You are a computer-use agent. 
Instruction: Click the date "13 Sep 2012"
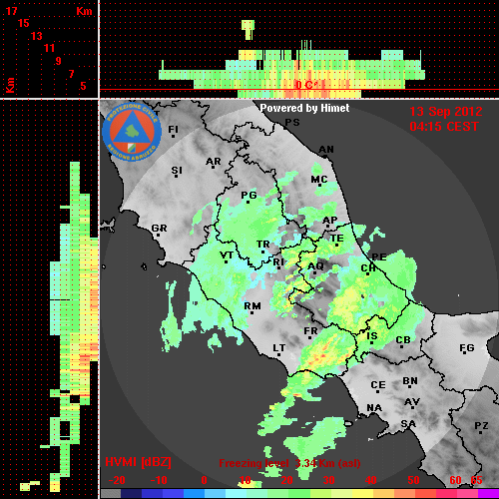(446, 112)
